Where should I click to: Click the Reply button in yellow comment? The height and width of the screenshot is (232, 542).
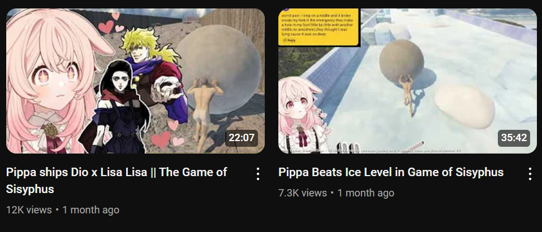coord(289,41)
